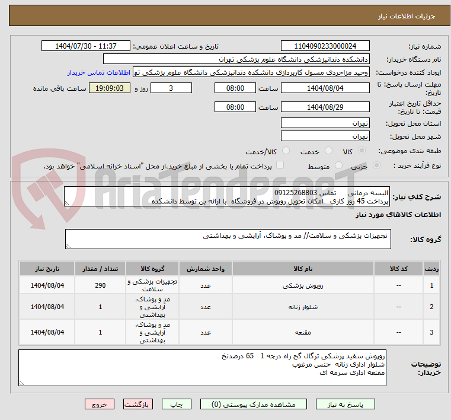Click the delivery province 'تهران' field
This screenshot has height=420, width=451.
(325, 123)
